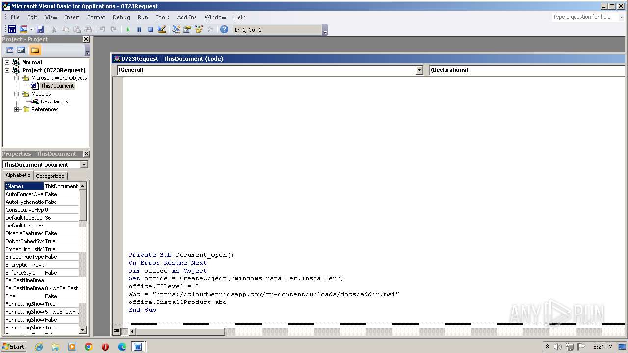Screen dimensions: 628x353
Task: Click View Object in Project panel
Action: click(x=21, y=50)
